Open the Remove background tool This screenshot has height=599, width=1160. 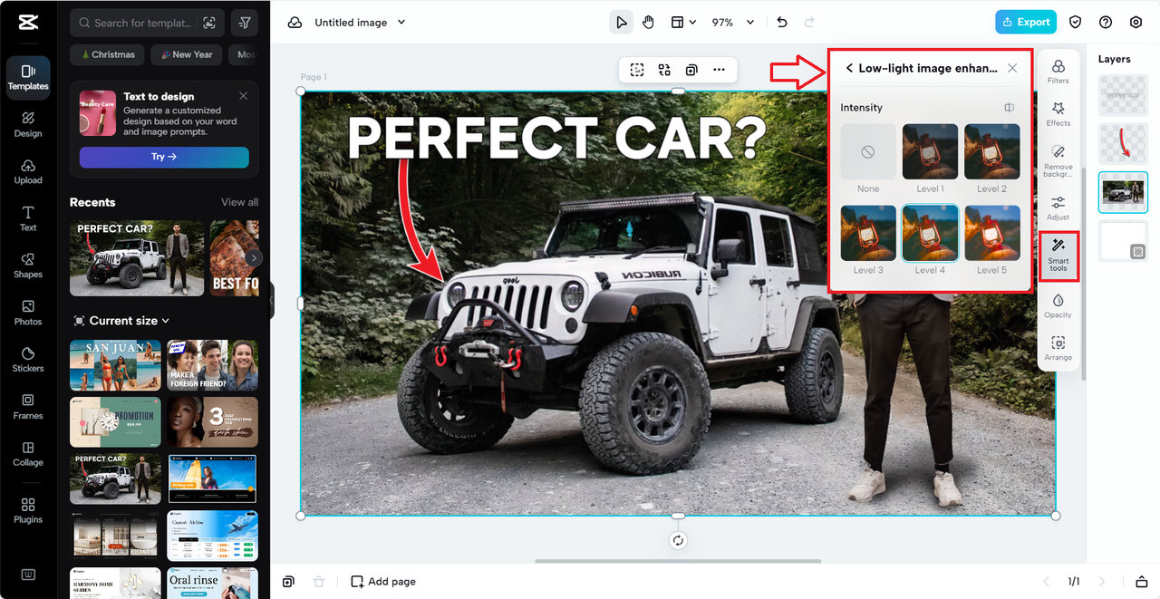click(x=1058, y=160)
